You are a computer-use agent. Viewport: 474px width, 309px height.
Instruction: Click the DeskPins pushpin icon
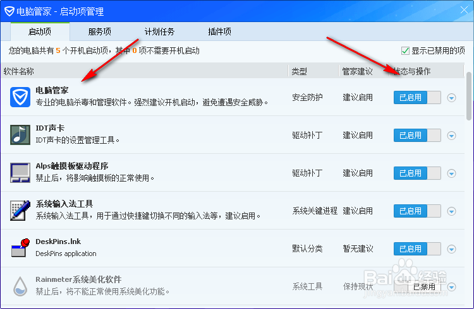click(20, 248)
